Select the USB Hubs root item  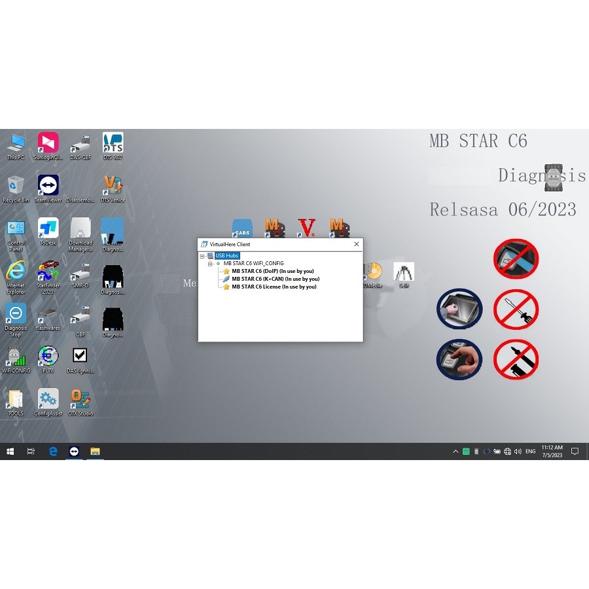227,256
